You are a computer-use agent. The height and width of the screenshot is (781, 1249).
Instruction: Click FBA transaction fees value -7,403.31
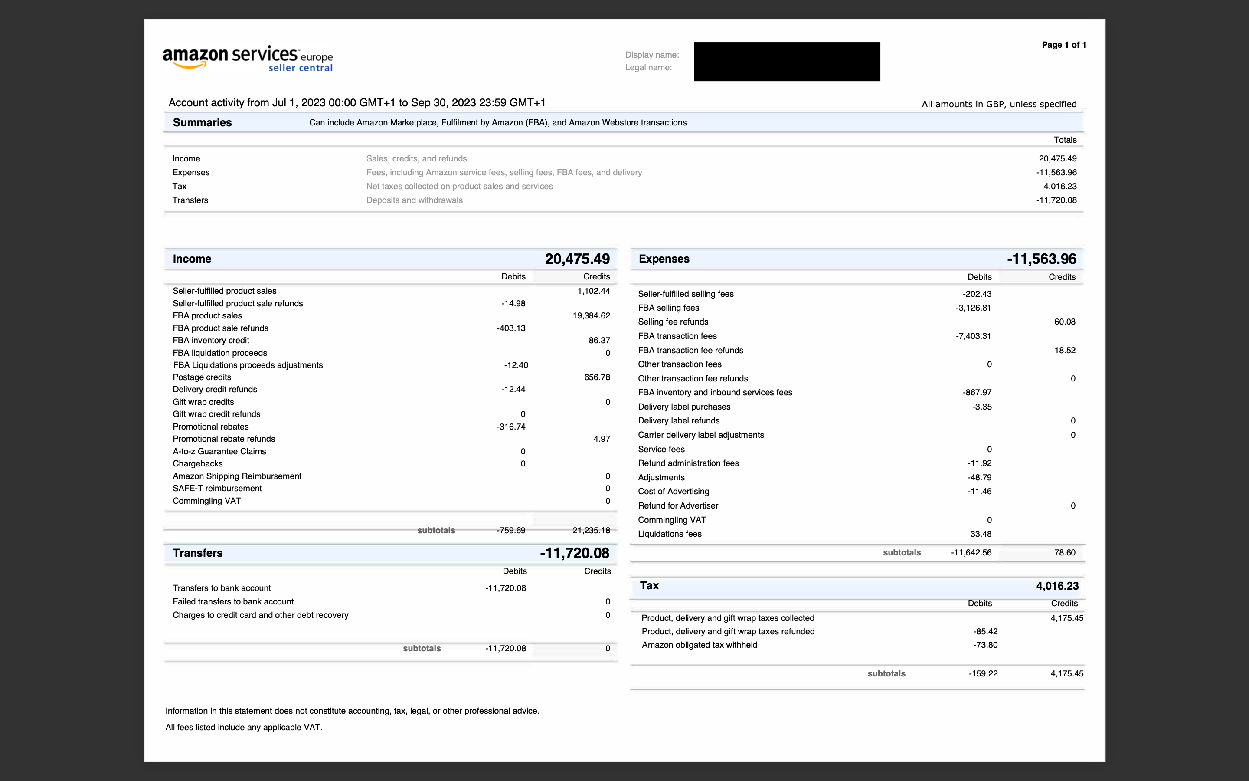[973, 336]
